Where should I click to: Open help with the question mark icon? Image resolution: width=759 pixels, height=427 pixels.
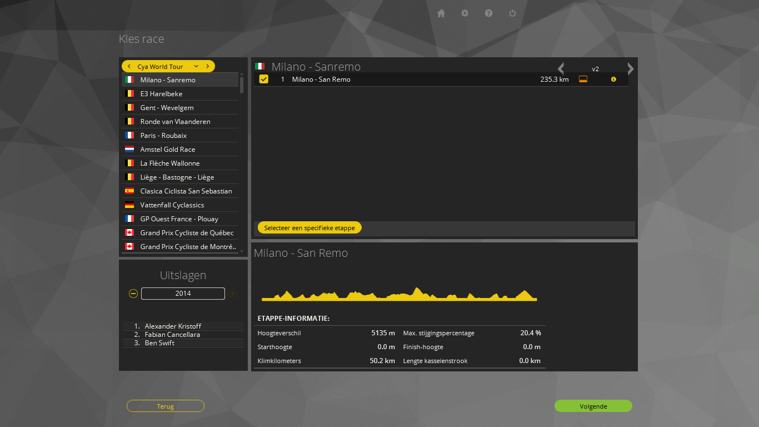point(489,13)
